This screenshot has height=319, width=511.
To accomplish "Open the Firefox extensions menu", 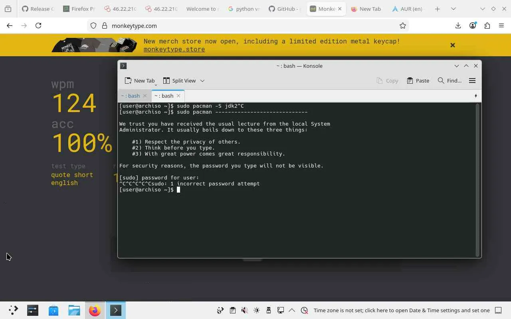I will click(487, 26).
